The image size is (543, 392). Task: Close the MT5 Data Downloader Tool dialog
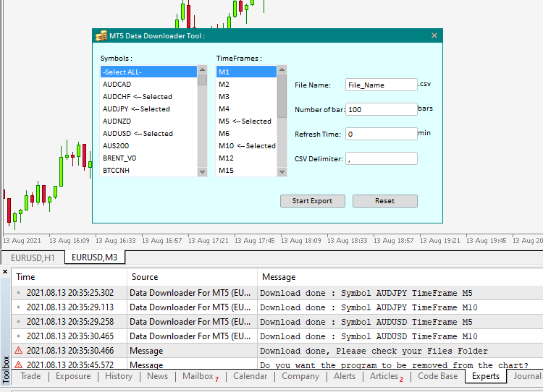[x=434, y=35]
